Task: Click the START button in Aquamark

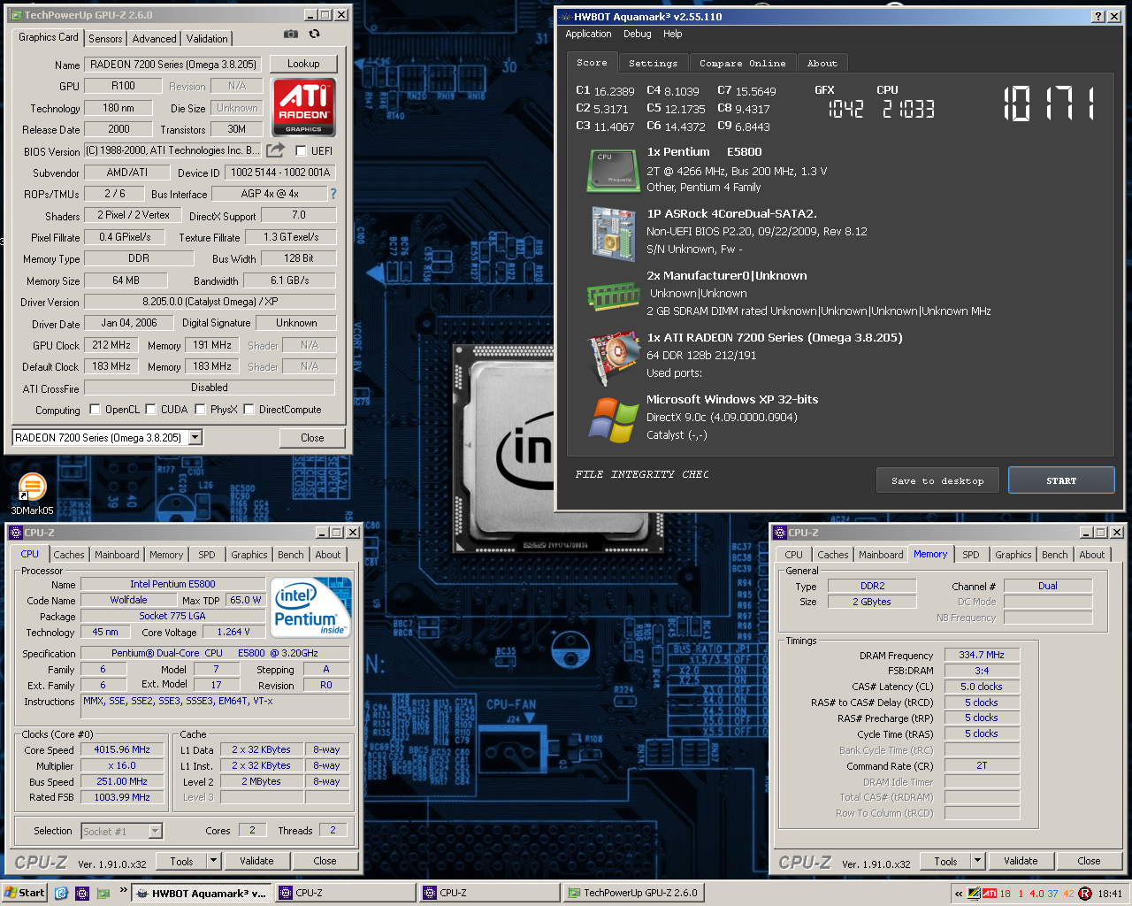Action: point(1061,480)
